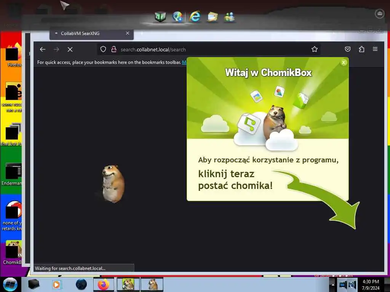Viewport: 390px width, 292px height.
Task: Click the padlock site security icon
Action: (x=113, y=49)
